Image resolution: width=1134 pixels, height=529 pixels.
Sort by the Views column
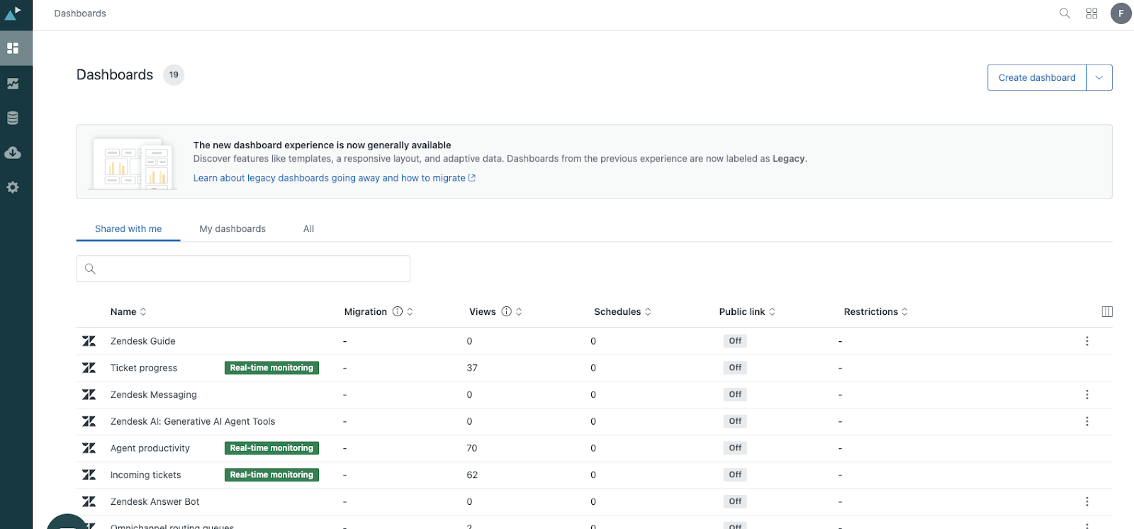tap(519, 311)
